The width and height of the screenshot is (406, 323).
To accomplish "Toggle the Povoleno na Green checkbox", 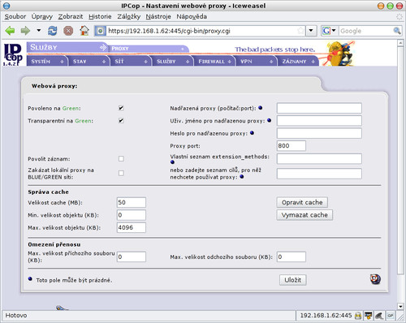I will tap(121, 108).
